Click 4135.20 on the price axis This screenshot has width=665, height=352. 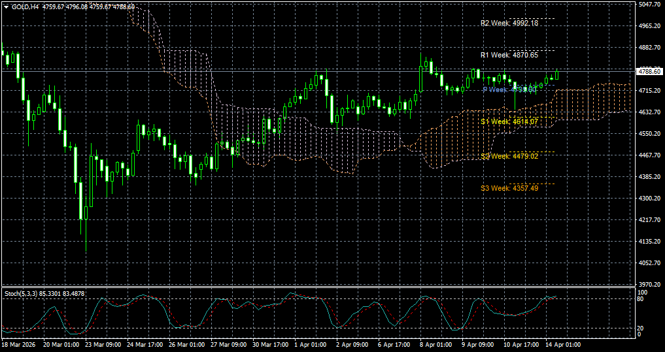pyautogui.click(x=650, y=242)
